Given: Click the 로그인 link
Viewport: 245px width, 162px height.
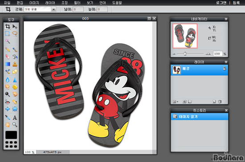Looking at the screenshot, I should pyautogui.click(x=221, y=3).
